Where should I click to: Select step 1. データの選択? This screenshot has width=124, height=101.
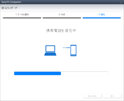pos(22,14)
